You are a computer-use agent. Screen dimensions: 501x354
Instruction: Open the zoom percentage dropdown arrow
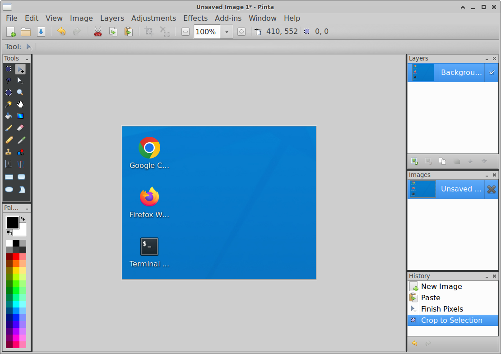point(227,32)
